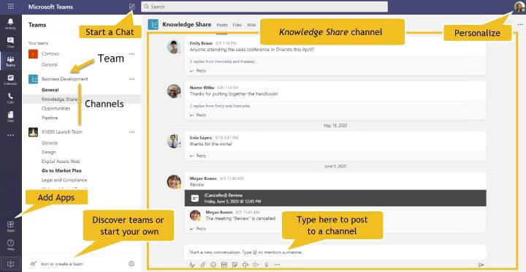Open Calls from left rail

[10, 99]
